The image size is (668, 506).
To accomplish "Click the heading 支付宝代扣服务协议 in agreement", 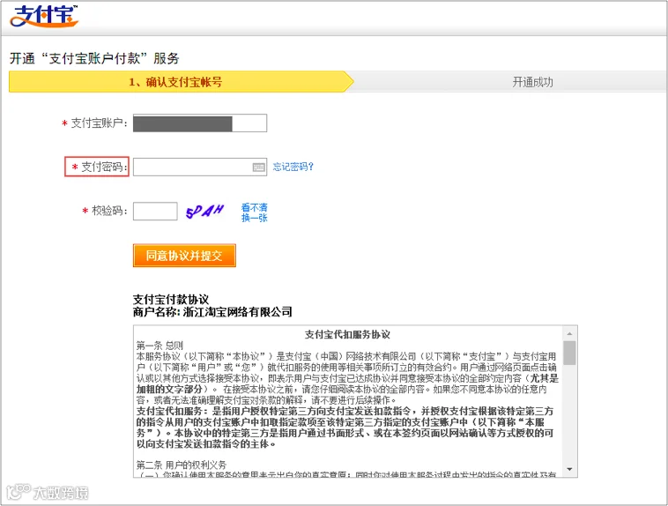I will (x=347, y=334).
